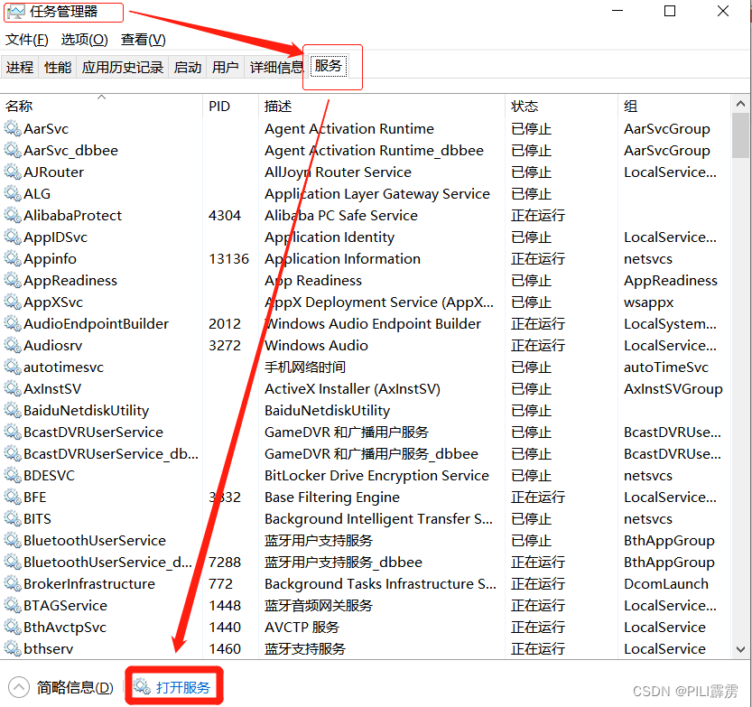
Task: Select Windows Audio Endpoint Builder description
Action: [x=373, y=324]
